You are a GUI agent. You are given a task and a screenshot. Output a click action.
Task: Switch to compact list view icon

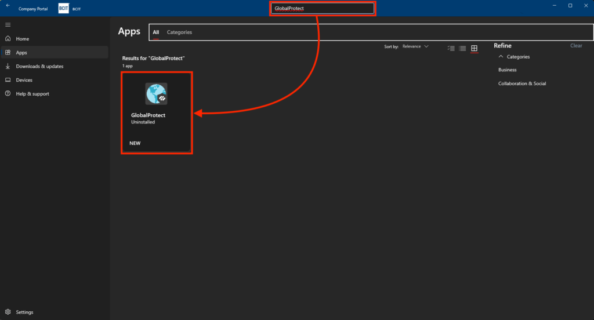tap(462, 48)
